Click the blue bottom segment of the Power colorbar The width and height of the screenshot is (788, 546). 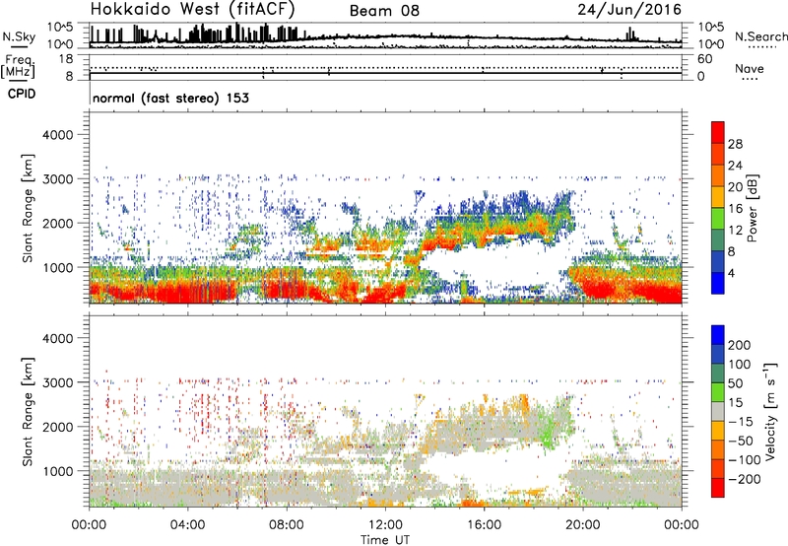(x=718, y=284)
